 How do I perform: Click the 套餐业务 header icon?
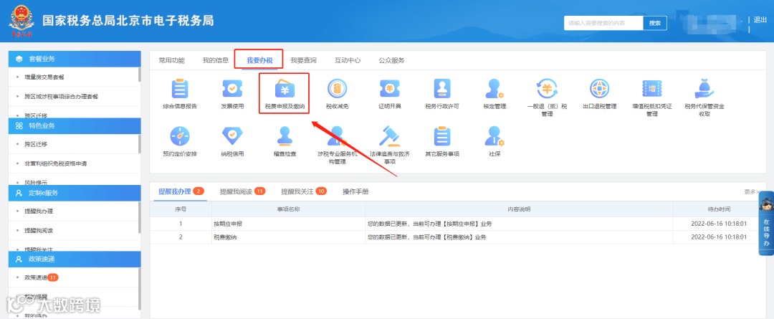(19, 59)
